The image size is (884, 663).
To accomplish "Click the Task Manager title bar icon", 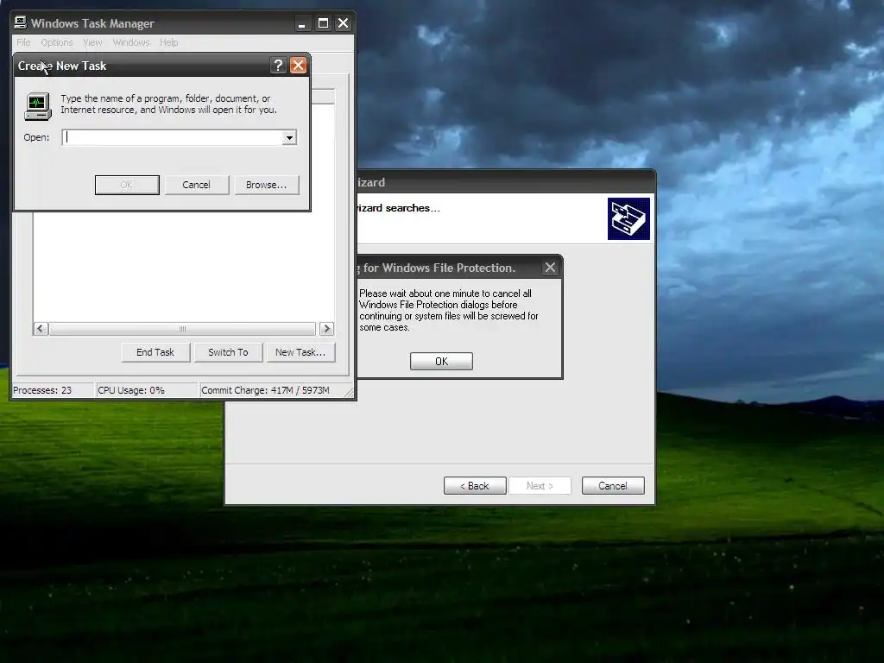I will pyautogui.click(x=21, y=22).
